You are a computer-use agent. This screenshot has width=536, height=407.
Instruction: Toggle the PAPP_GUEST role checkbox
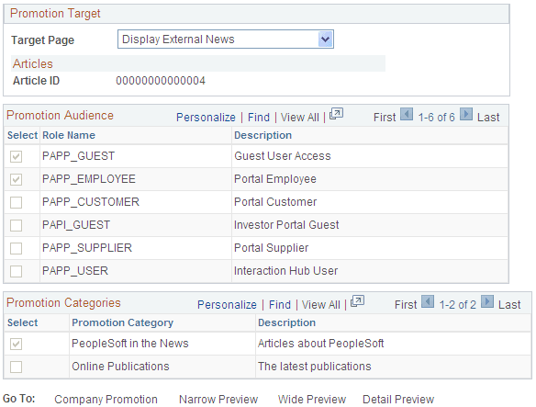pyautogui.click(x=17, y=156)
